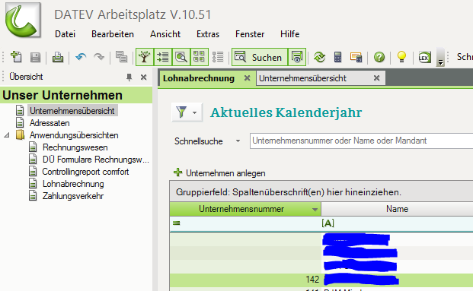Click the copy pages toolbar icon
Viewport: 473px width, 291px height.
[x=121, y=57]
